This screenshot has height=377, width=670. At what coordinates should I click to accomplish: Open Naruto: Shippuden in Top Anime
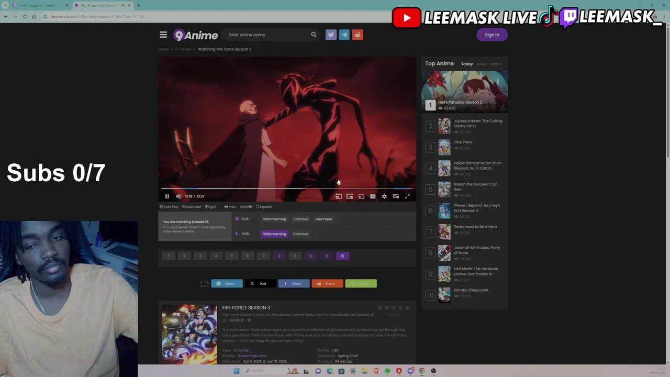pyautogui.click(x=471, y=290)
